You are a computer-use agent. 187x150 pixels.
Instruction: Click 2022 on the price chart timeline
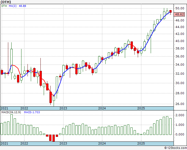point(24,108)
